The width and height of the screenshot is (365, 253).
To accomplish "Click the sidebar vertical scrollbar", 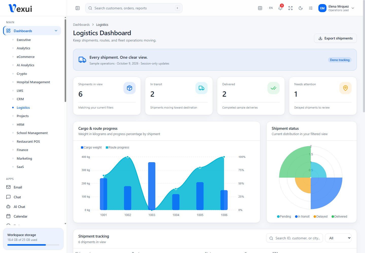I will 65,61.
